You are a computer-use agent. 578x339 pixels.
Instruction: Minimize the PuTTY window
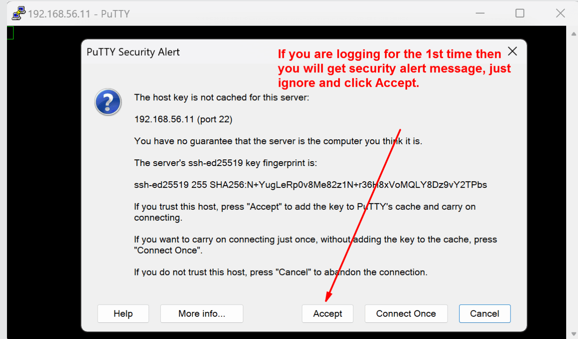coord(480,13)
